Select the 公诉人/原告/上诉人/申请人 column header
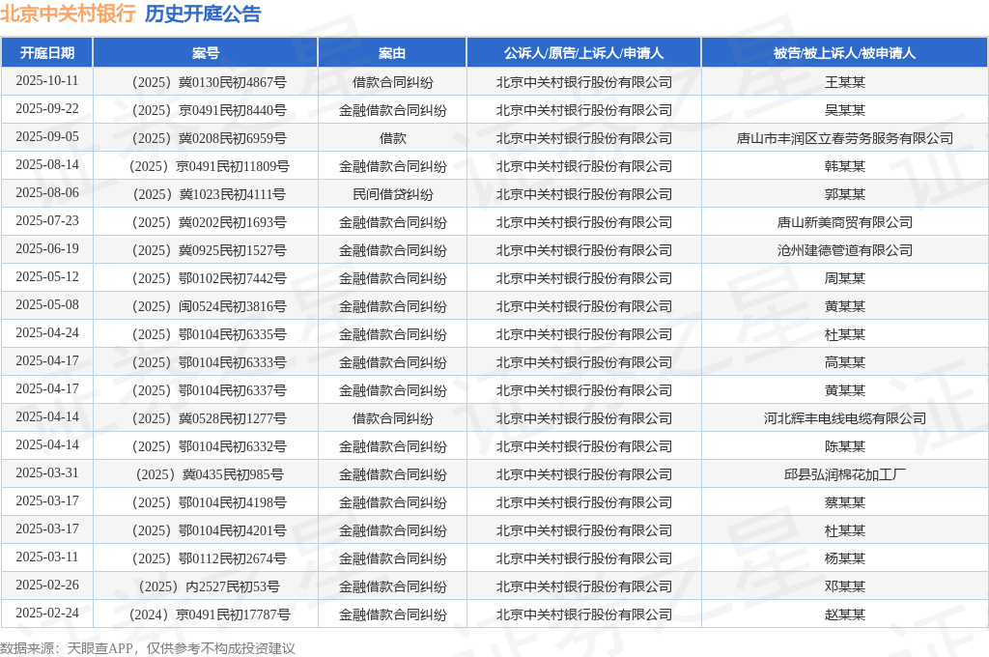This screenshot has width=989, height=657. [x=584, y=53]
